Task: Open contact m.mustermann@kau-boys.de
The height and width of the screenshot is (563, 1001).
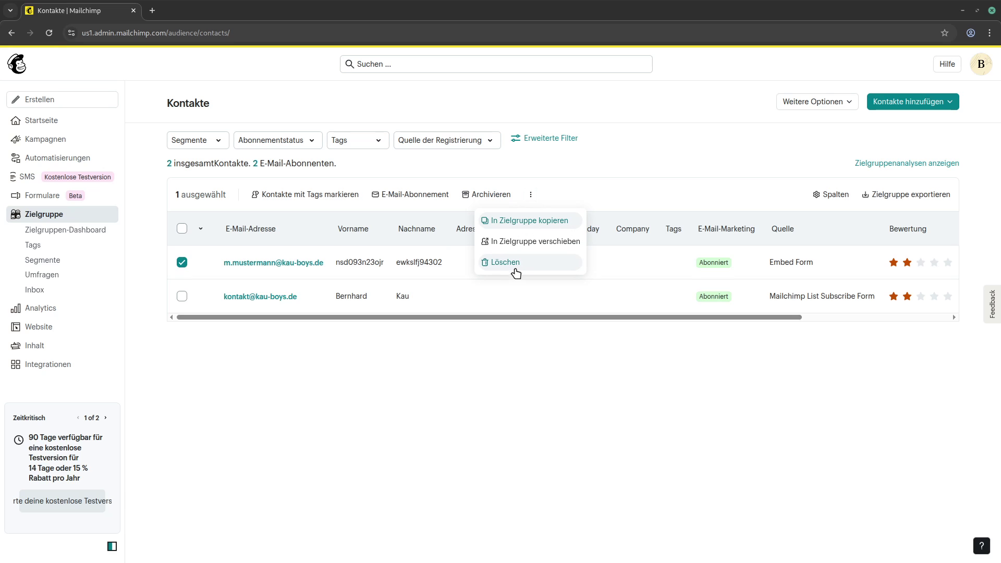Action: click(x=273, y=263)
